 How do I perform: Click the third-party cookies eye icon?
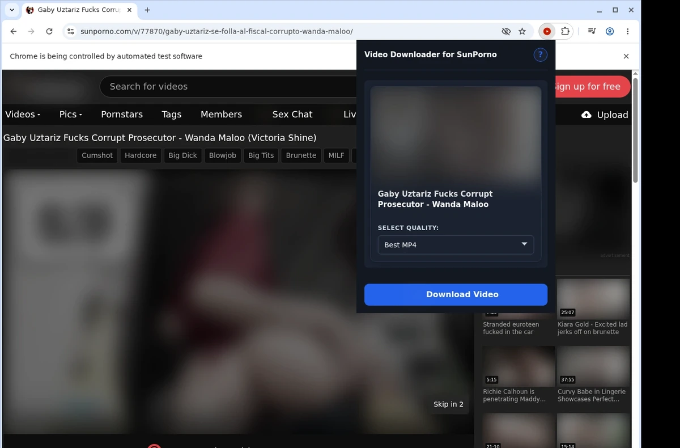[x=506, y=32]
